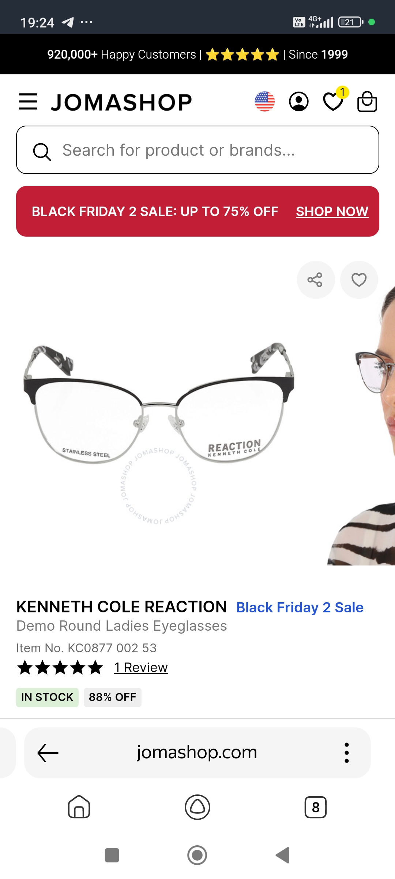Open the 1 Review link

pos(141,667)
